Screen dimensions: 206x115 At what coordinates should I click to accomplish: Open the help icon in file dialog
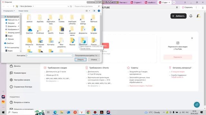tap(99, 11)
